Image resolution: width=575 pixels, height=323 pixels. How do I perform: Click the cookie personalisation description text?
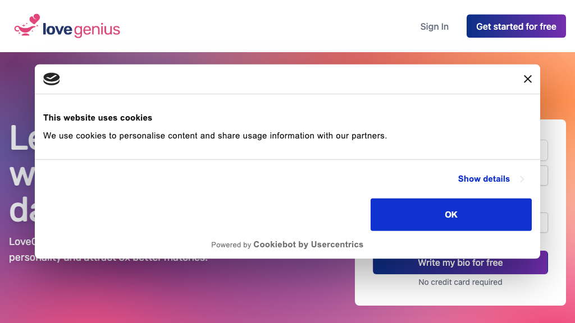pyautogui.click(x=215, y=136)
